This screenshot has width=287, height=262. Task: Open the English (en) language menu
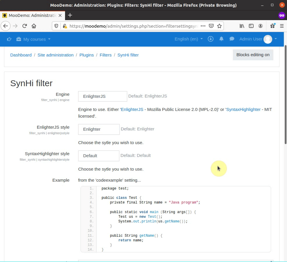[x=188, y=39]
